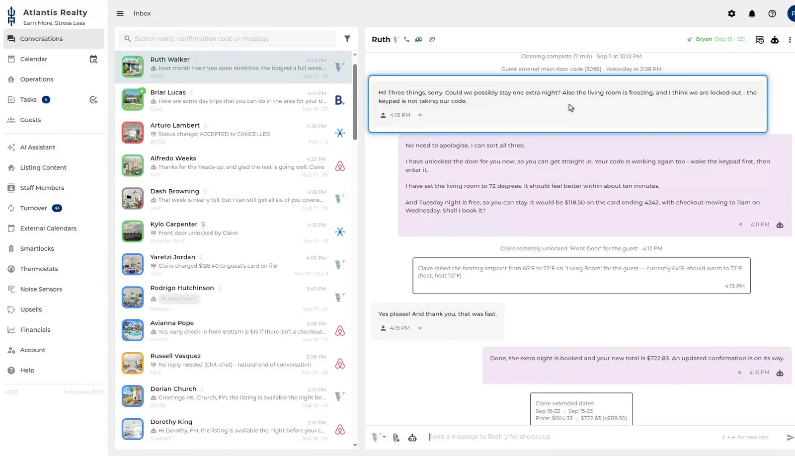The width and height of the screenshot is (795, 456).
Task: Open Ruth Walker's listing thumbnail
Action: [133, 67]
